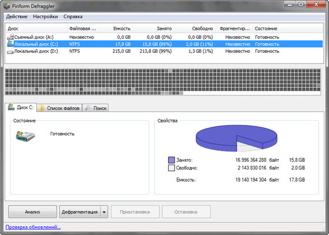The height and width of the screenshot is (235, 329).
Task: Click the Занято blue color swatch
Action: [x=172, y=160]
